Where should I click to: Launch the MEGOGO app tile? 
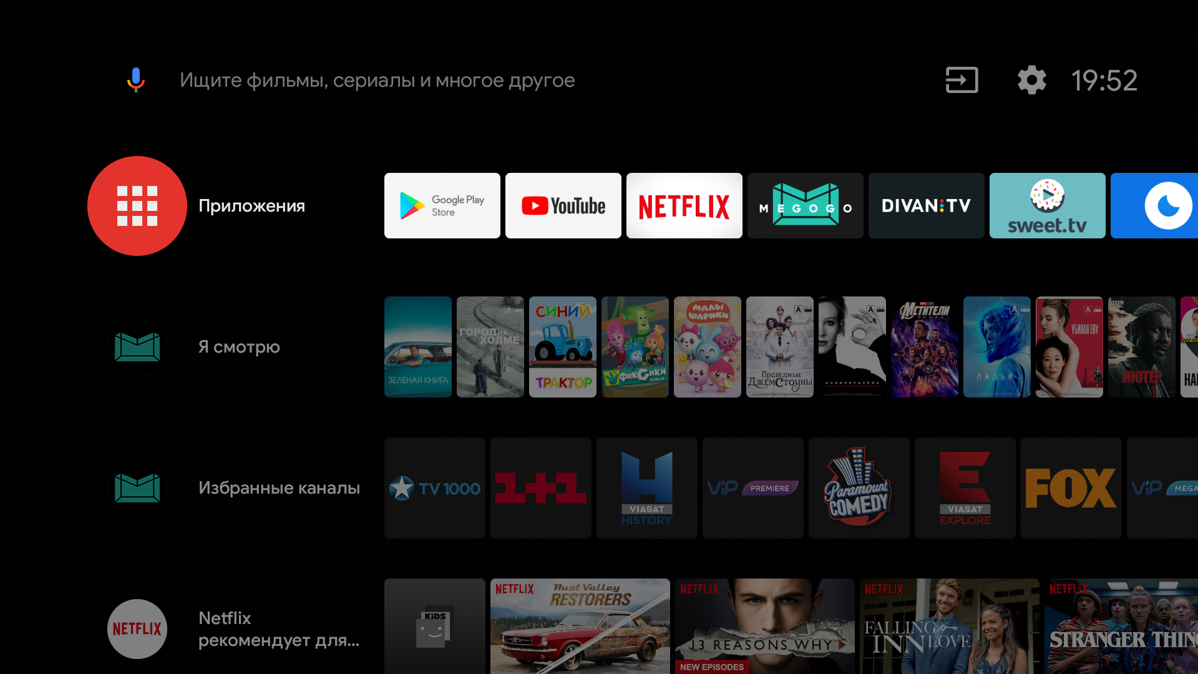(806, 206)
